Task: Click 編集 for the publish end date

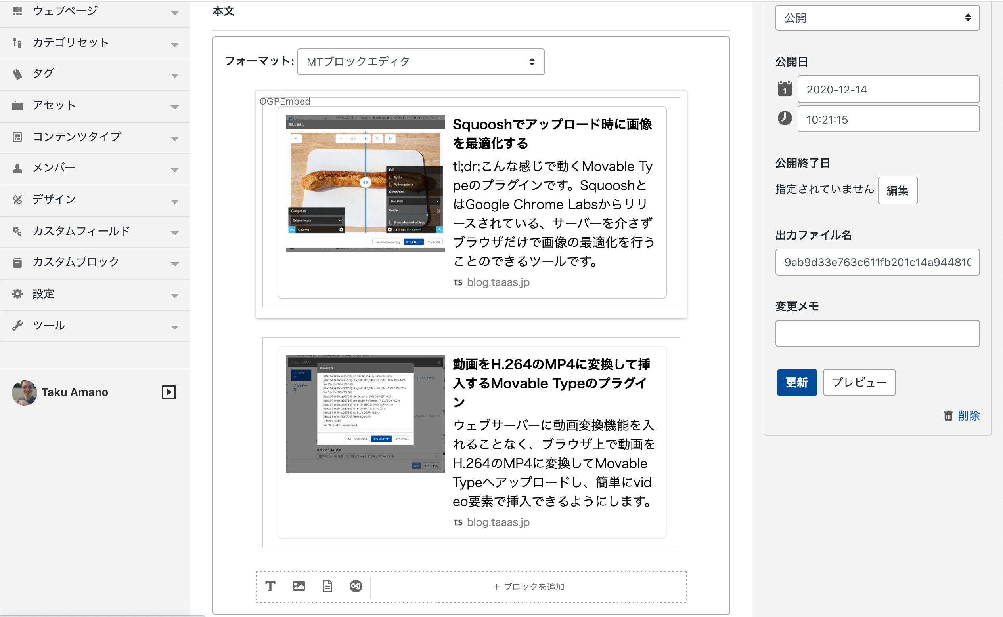Action: coord(897,190)
